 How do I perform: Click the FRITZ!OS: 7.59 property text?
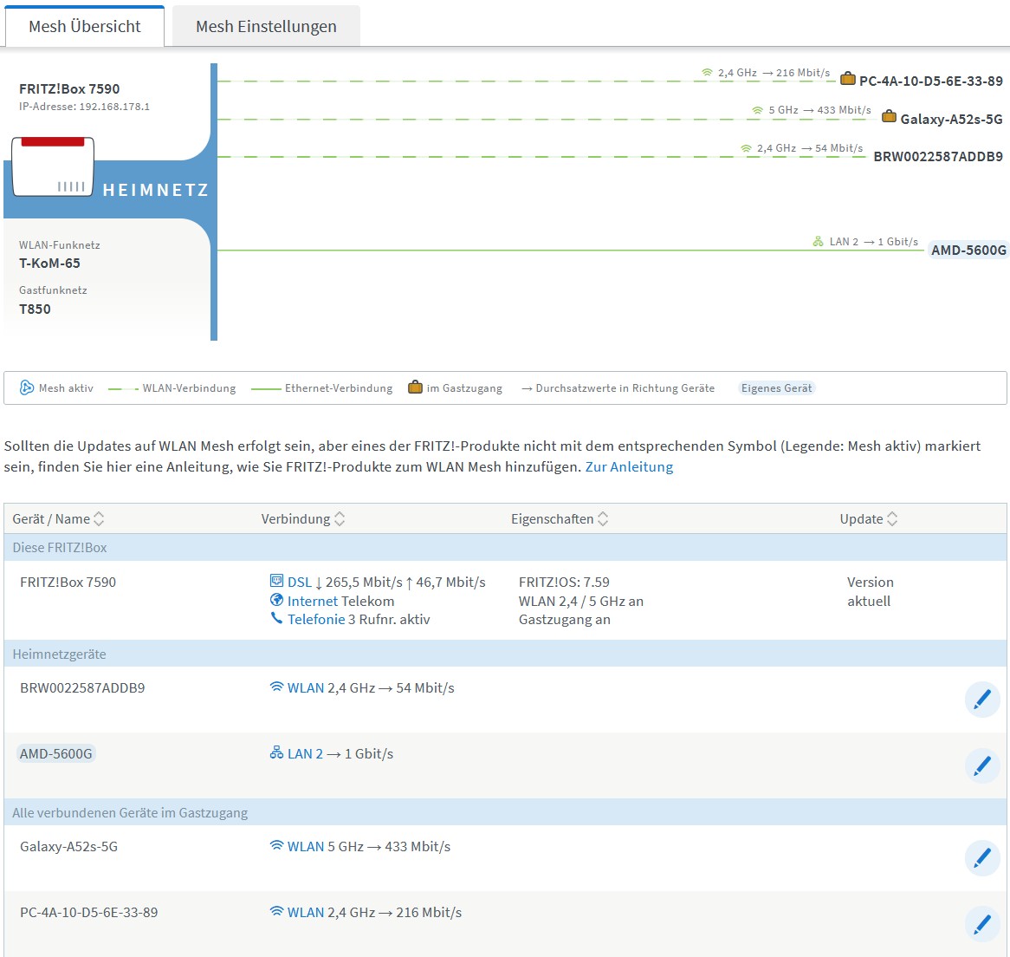coord(564,582)
